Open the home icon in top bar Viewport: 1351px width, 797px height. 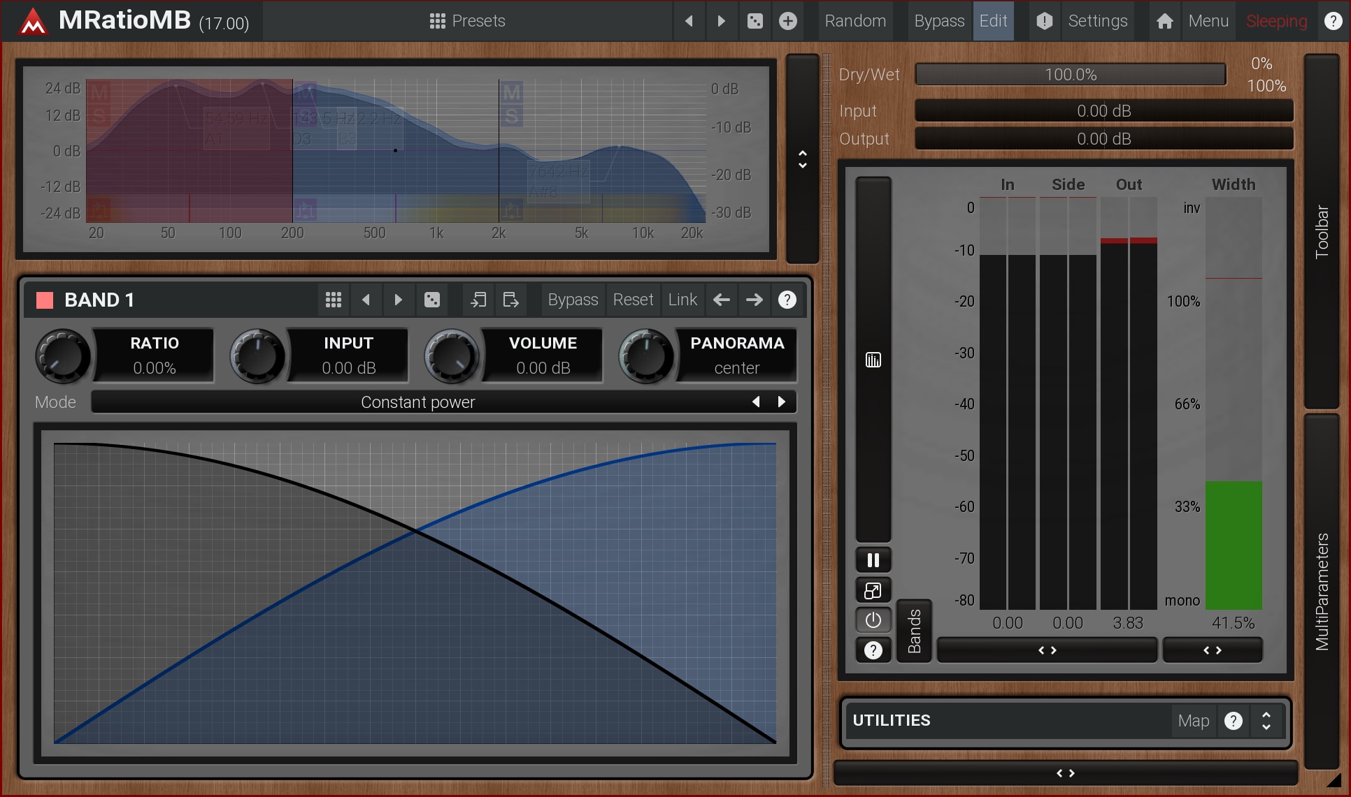click(x=1164, y=21)
